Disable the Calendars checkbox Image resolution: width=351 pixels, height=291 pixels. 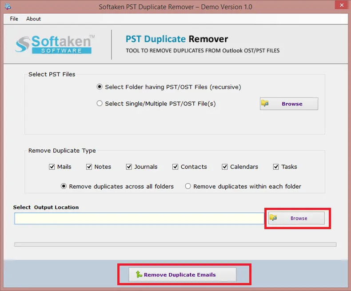(224, 167)
